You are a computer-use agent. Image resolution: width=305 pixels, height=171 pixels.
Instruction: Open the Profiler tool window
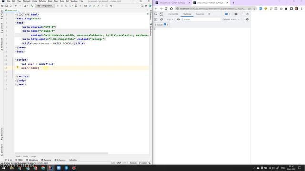point(73,160)
